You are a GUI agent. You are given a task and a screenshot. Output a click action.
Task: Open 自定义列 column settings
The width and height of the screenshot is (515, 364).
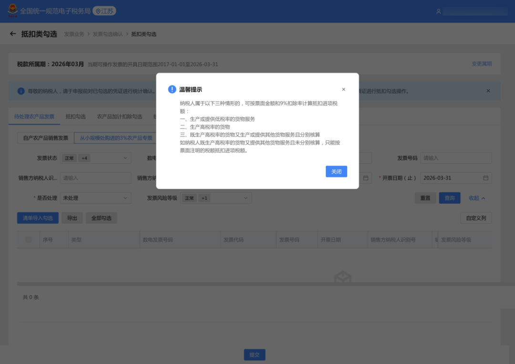[476, 218]
